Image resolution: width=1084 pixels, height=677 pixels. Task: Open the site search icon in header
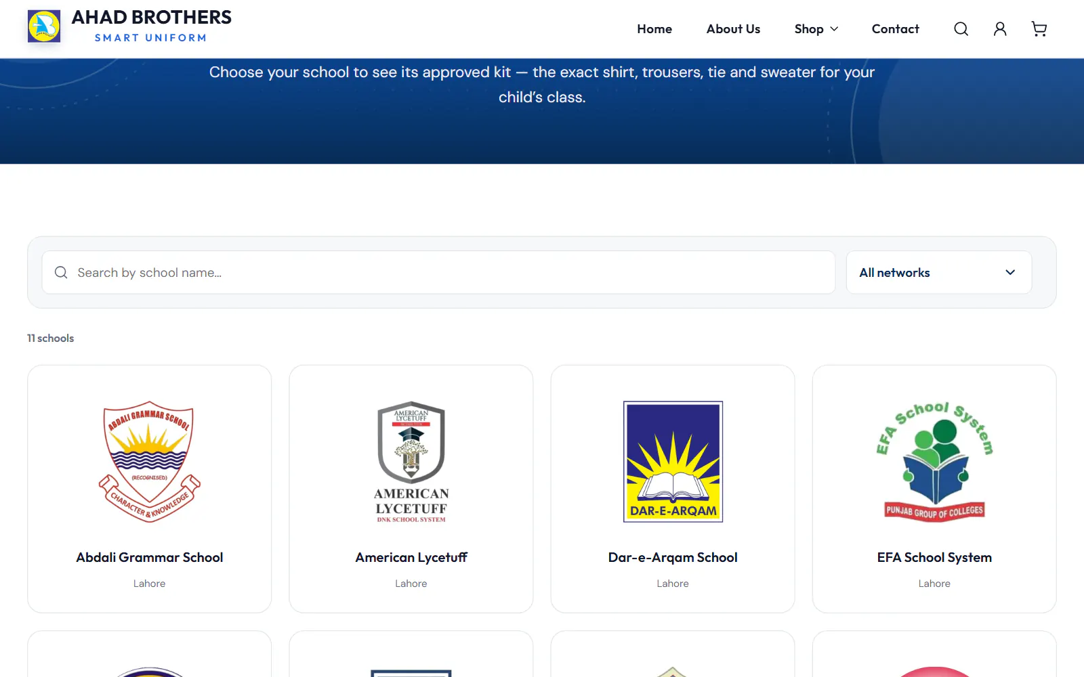tap(961, 28)
